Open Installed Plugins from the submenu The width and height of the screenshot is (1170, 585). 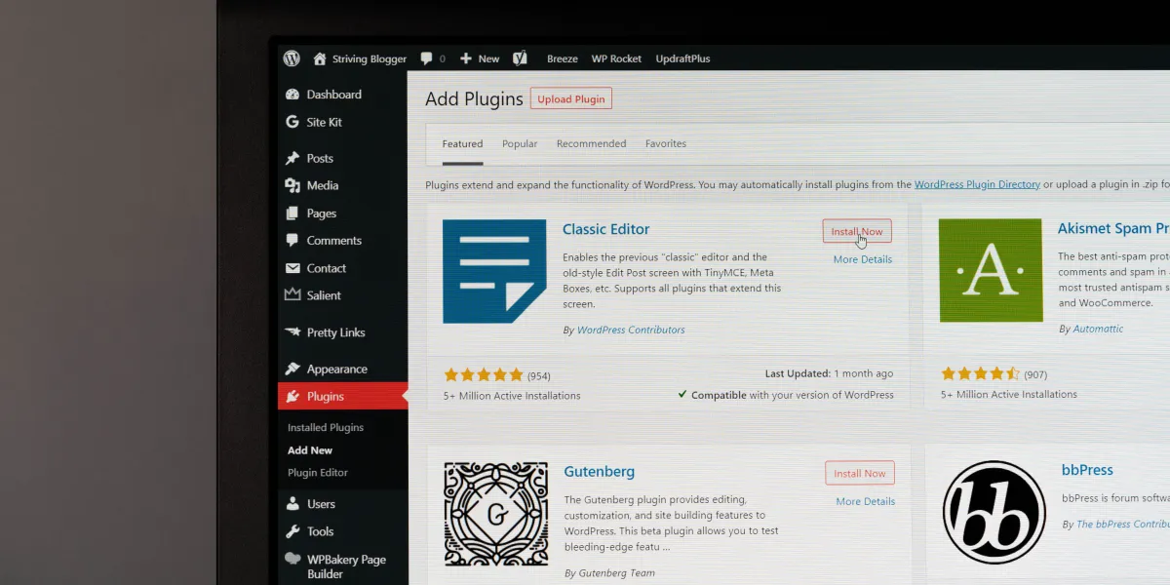point(325,426)
